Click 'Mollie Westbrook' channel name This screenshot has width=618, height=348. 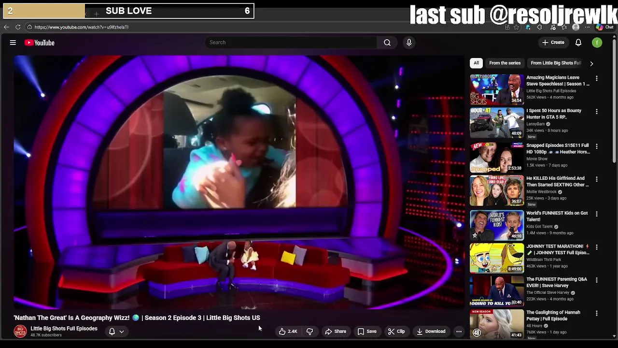pyautogui.click(x=541, y=191)
